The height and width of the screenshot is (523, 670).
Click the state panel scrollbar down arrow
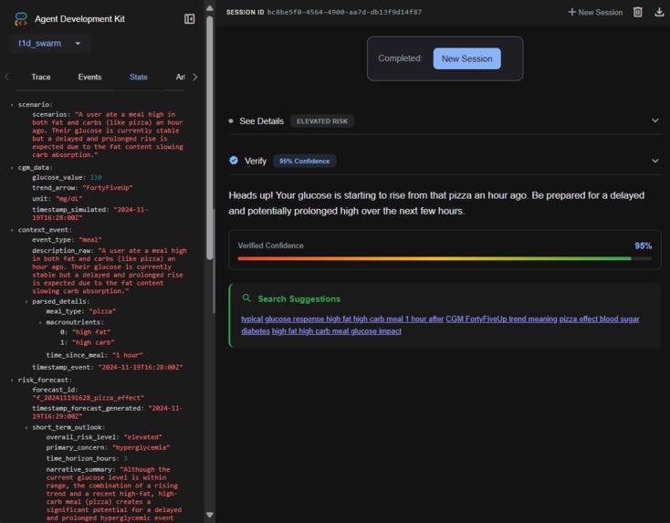click(209, 515)
